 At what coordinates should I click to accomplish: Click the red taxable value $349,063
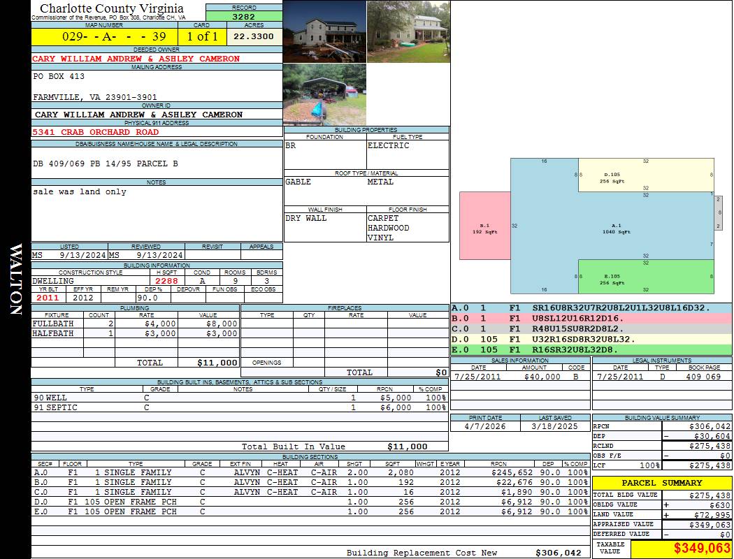[682, 549]
